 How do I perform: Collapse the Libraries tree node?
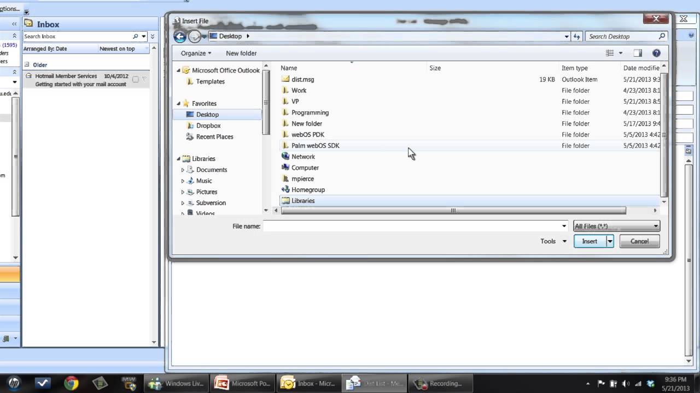coord(178,159)
